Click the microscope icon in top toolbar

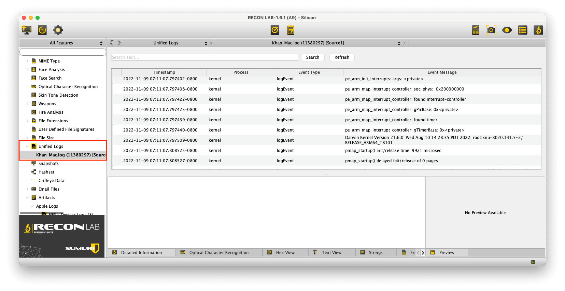538,30
